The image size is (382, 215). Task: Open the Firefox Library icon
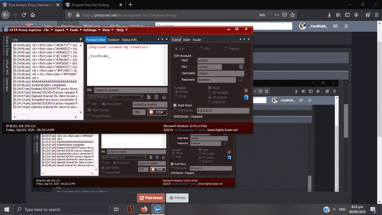[x=338, y=15]
